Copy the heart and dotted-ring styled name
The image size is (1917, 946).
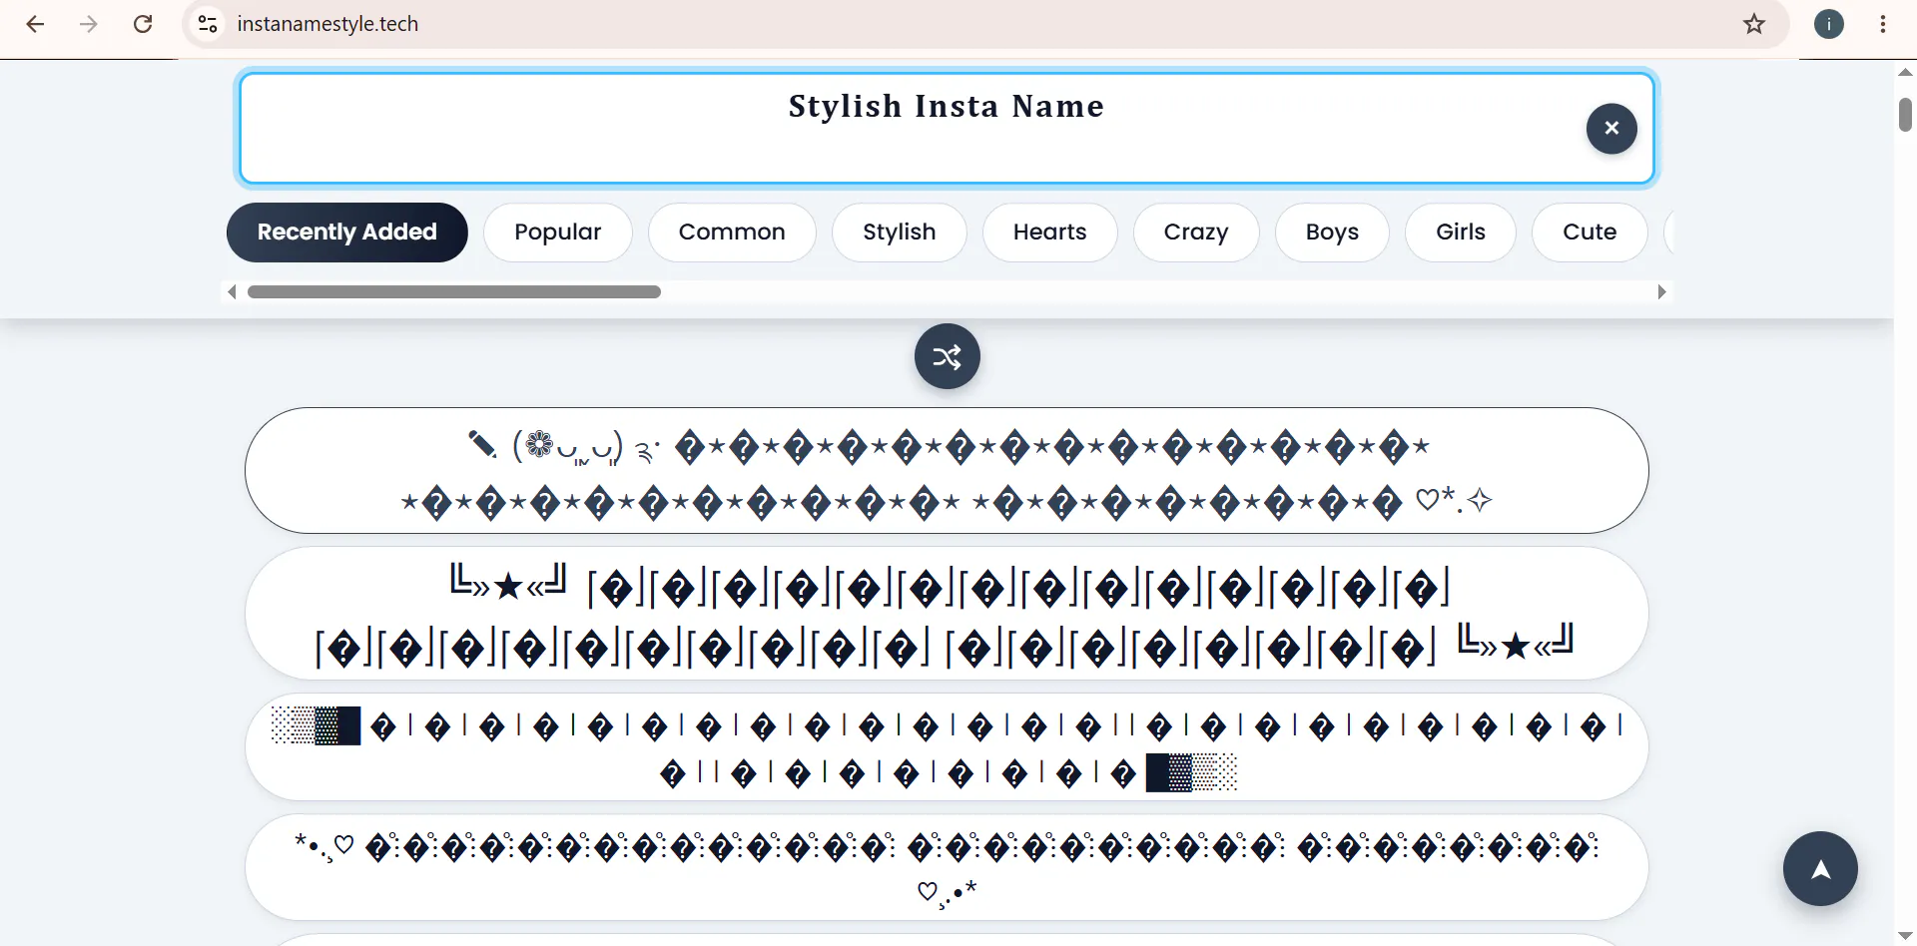point(947,867)
